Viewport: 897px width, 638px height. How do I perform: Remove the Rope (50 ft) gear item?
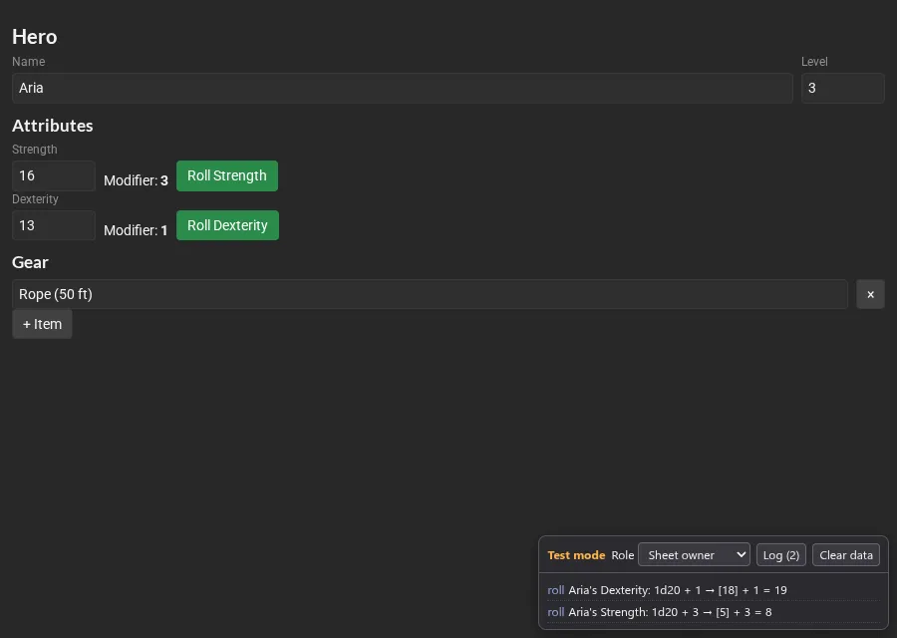(870, 294)
